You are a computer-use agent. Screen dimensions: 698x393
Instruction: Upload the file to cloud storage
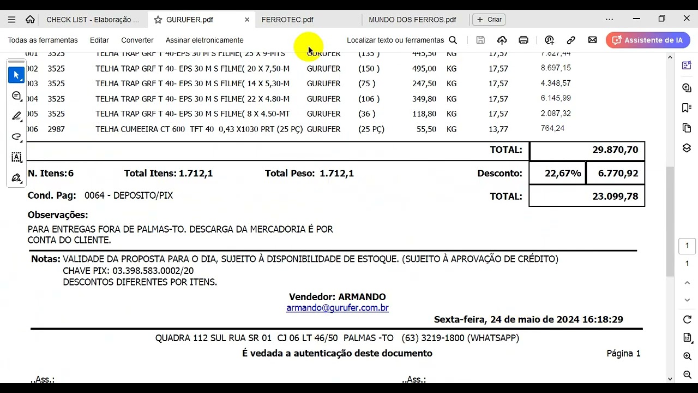tap(502, 40)
